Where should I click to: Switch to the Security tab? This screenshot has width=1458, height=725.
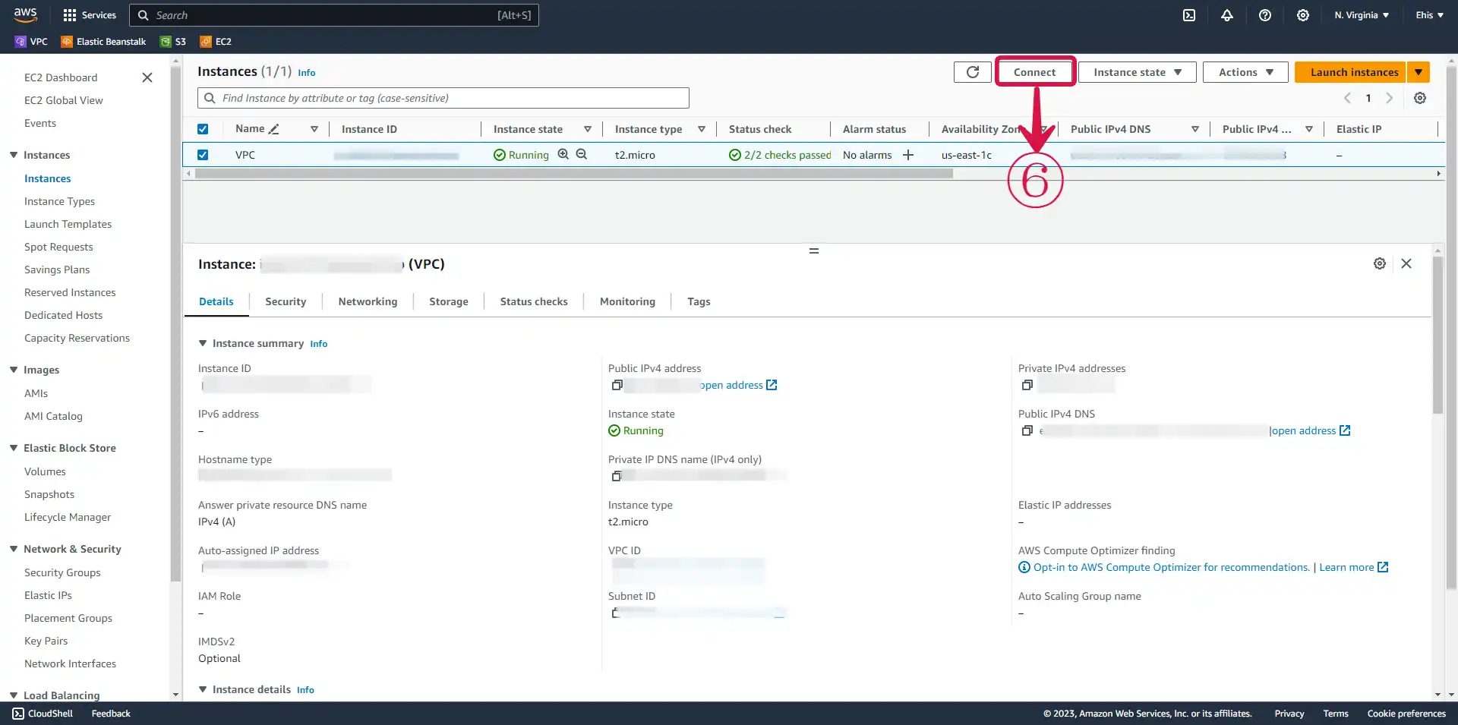coord(286,301)
